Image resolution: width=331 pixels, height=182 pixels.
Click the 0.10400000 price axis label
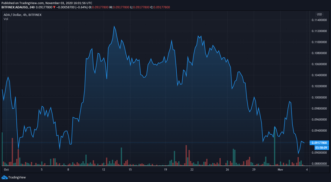(319, 75)
